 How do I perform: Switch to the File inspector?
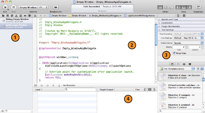point(178,16)
